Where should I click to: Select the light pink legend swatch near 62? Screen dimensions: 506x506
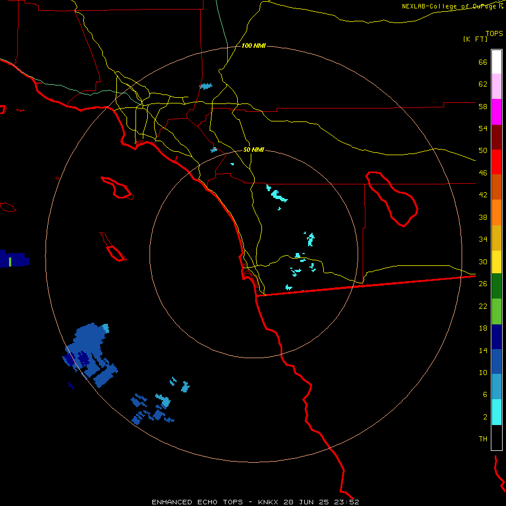click(496, 86)
